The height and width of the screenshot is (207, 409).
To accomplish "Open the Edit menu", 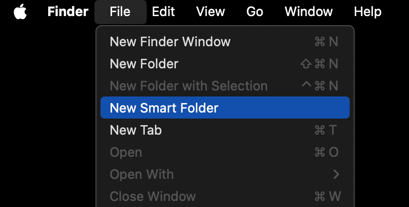I will click(x=163, y=12).
